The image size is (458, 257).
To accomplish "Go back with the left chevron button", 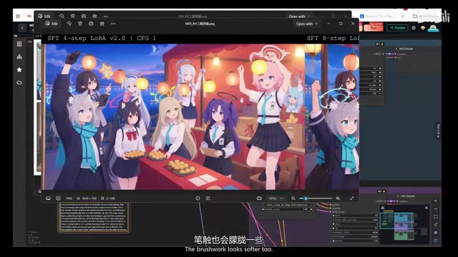I will 22,28.
